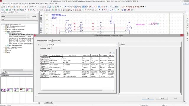
Task: Expand the POWER (Power and distribution) node
Action: (4, 29)
